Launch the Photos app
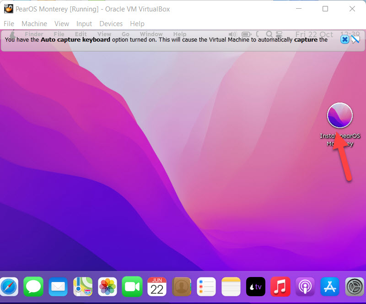 pyautogui.click(x=108, y=287)
